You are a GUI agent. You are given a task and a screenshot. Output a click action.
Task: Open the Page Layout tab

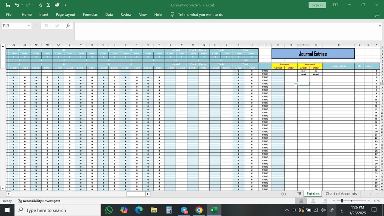(65, 15)
